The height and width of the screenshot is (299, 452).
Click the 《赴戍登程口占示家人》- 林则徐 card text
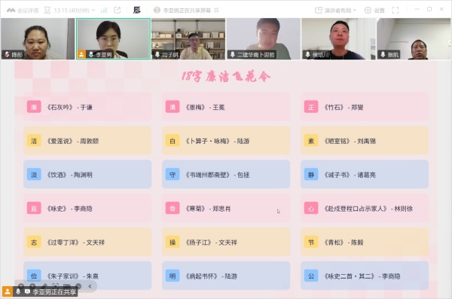point(368,209)
